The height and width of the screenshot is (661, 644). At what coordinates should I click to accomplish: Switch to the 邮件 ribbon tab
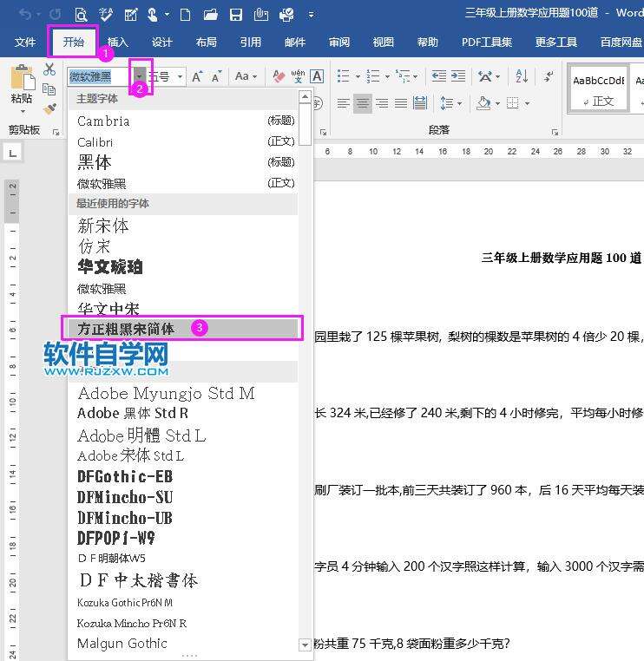295,43
